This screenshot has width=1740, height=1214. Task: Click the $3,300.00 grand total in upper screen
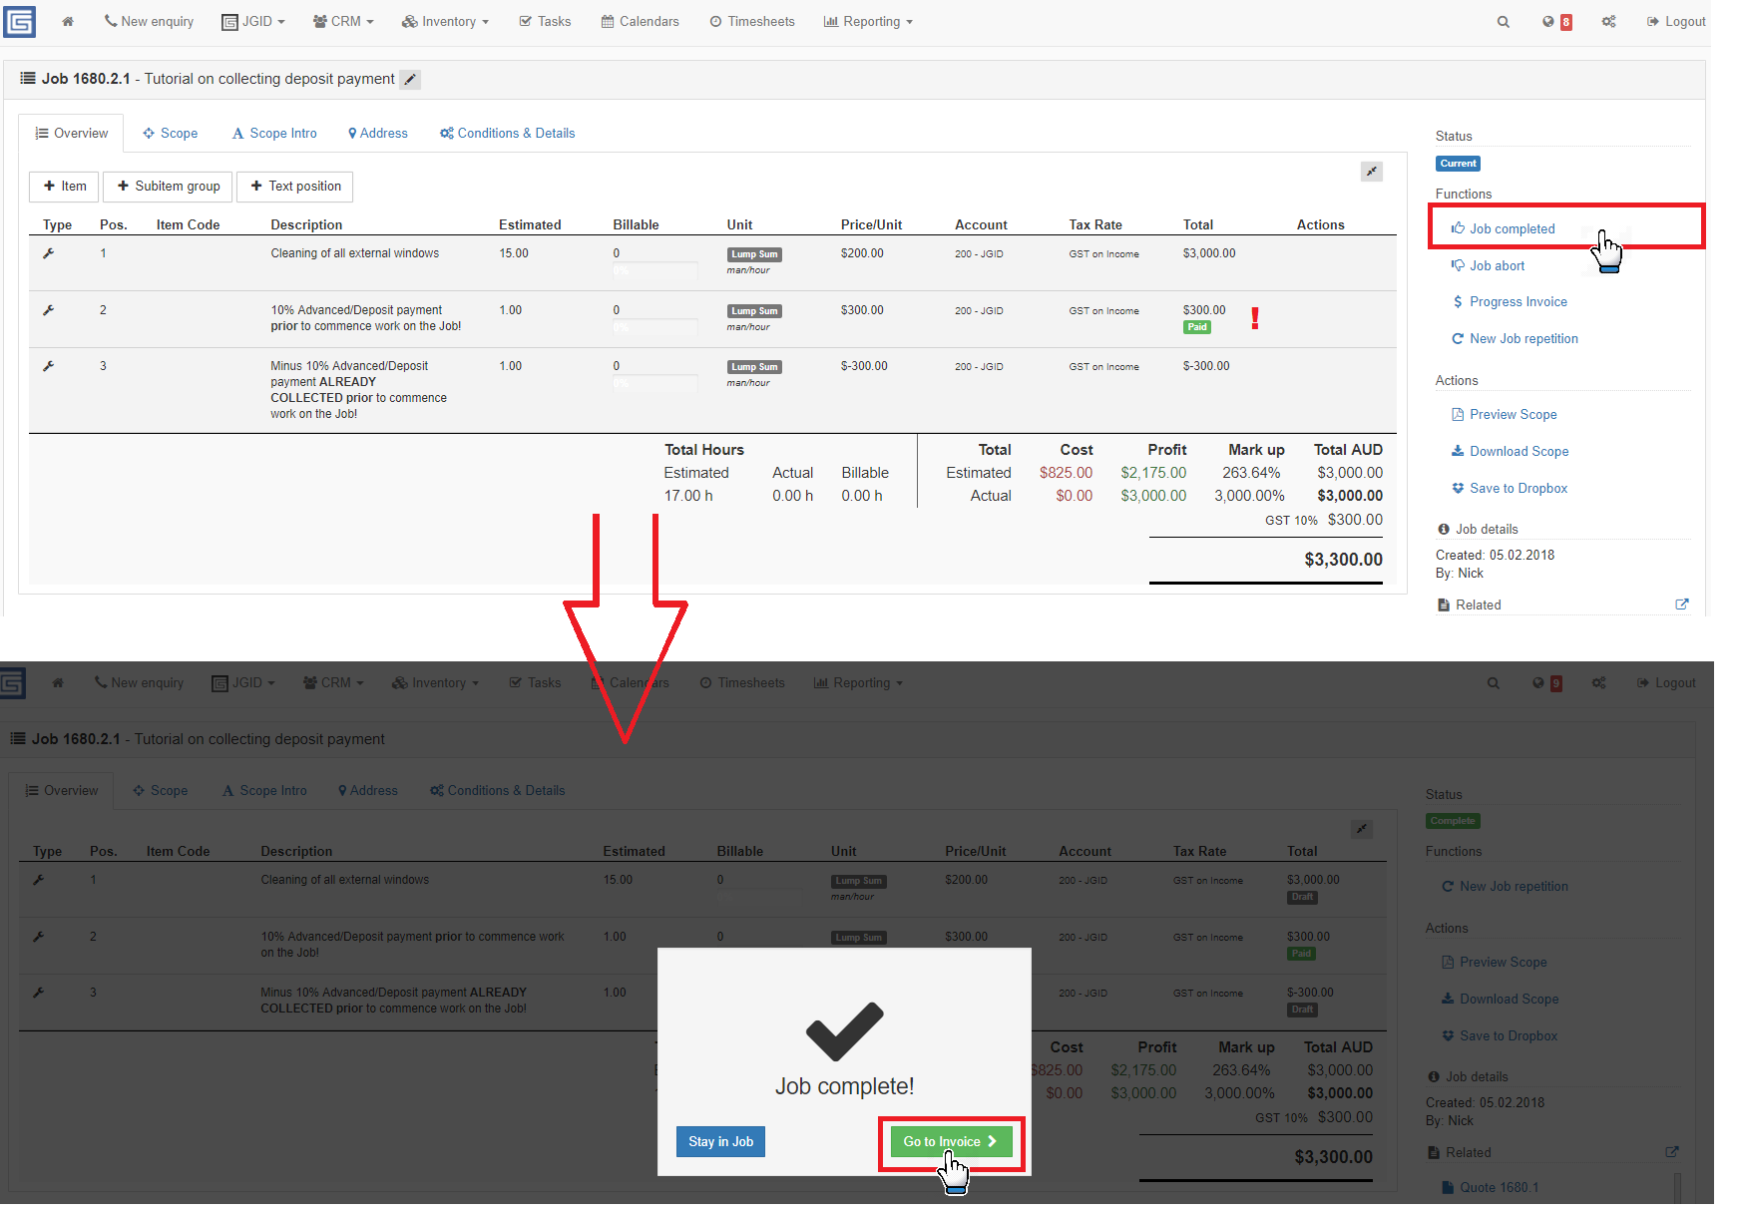(x=1343, y=560)
